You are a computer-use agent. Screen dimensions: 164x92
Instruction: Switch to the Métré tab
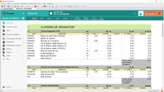click(42, 18)
